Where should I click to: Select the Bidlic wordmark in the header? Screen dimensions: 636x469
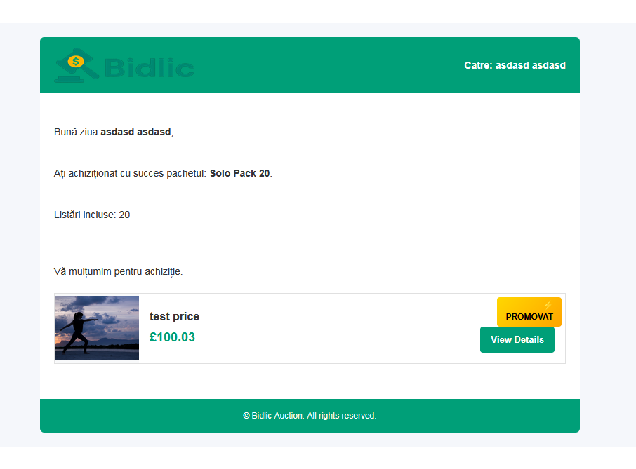tap(149, 67)
